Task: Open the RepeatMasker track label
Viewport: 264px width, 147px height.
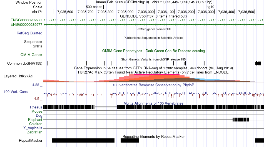Action: click(31, 140)
